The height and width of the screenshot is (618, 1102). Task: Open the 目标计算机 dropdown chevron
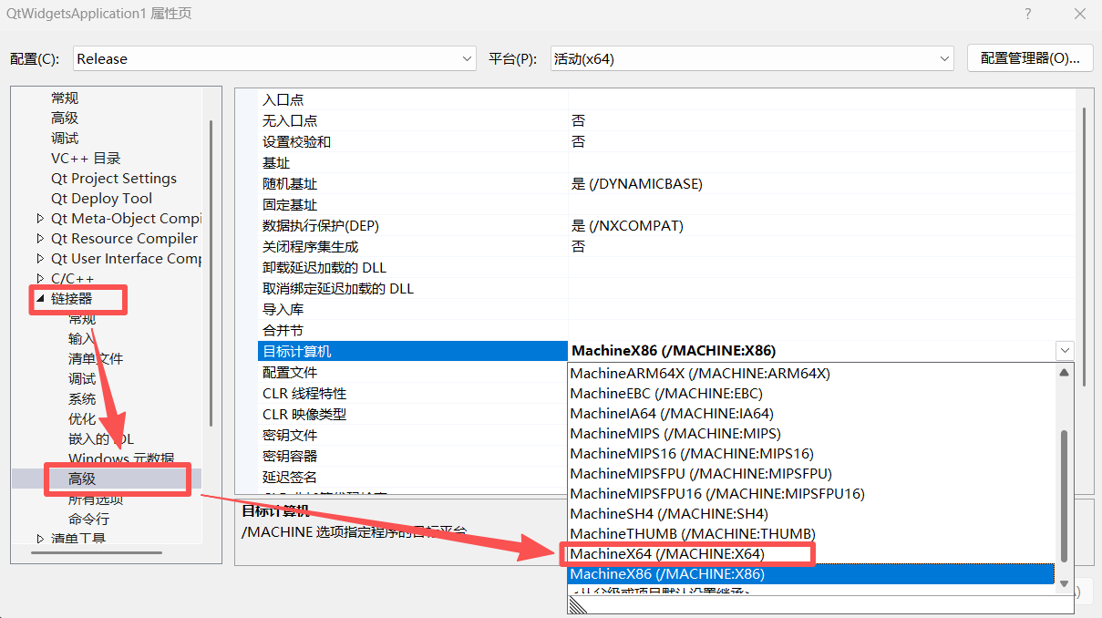(x=1065, y=350)
